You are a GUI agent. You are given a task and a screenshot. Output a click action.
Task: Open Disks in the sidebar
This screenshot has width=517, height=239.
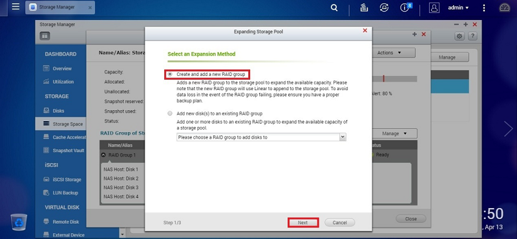(58, 111)
